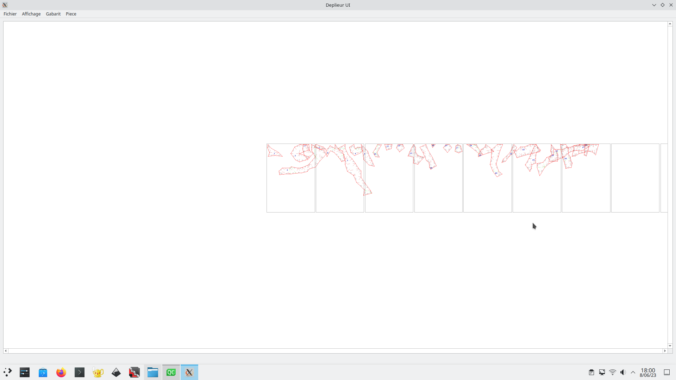
Task: Open the volume control tray icon
Action: point(623,372)
